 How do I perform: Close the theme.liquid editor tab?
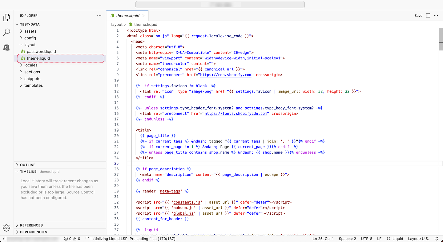144,16
